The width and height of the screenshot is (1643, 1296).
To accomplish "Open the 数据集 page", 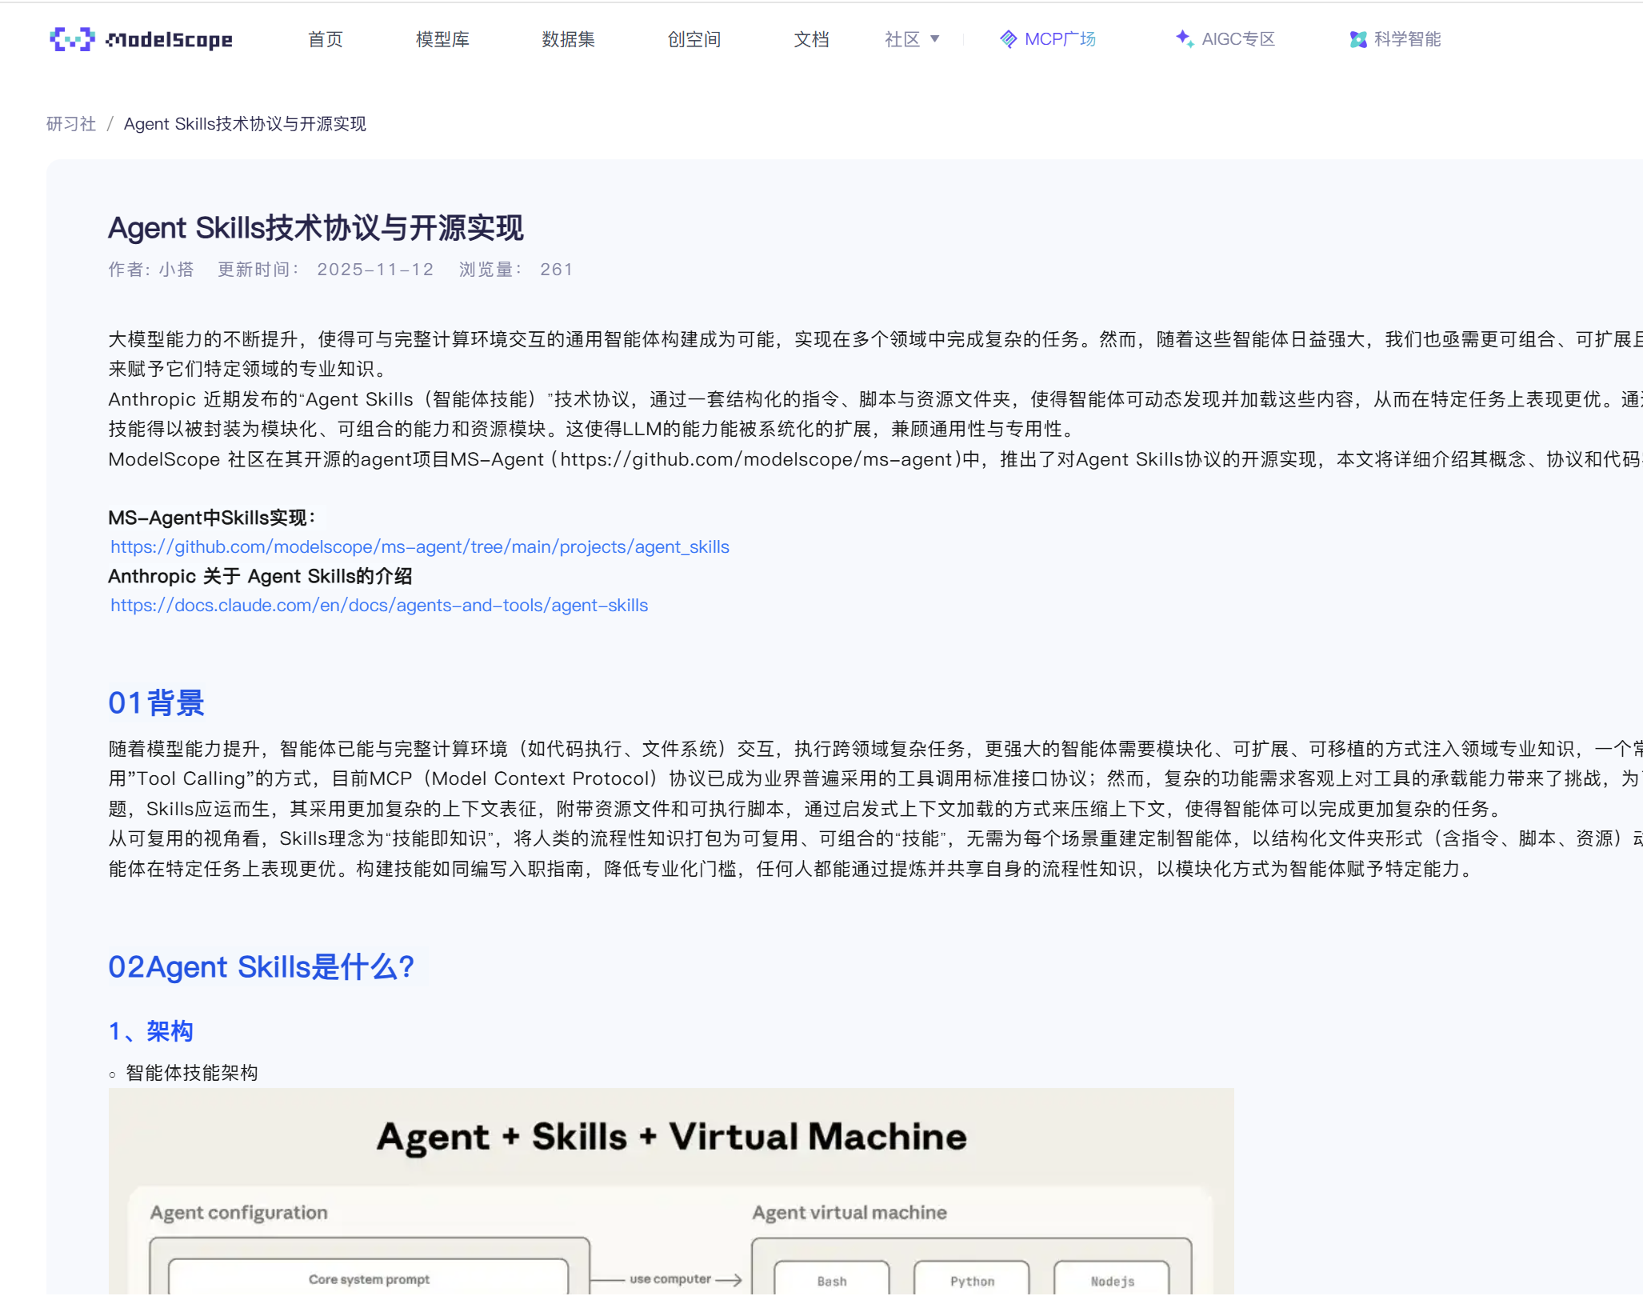I will point(567,39).
